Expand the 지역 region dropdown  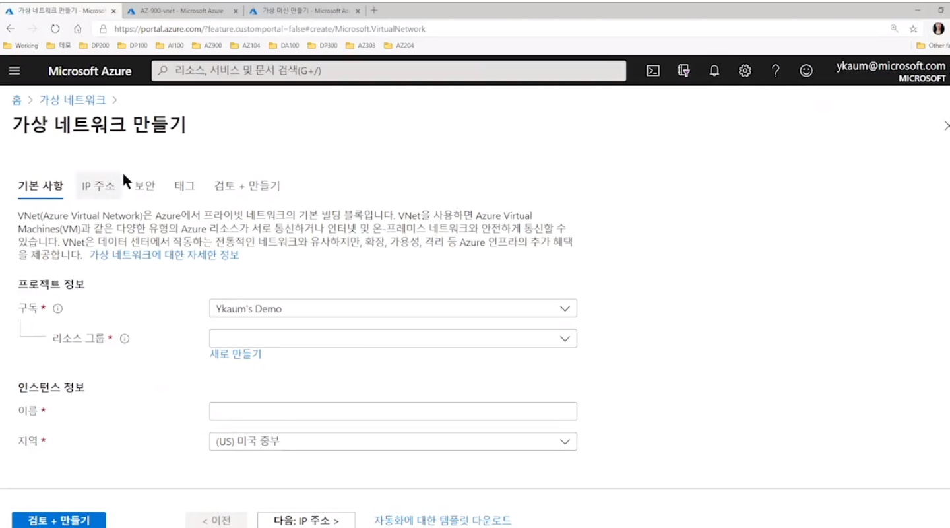[393, 442]
